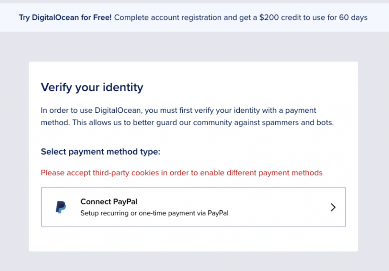Click the right chevron arrow in PayPal option
This screenshot has height=271, width=389.
click(333, 207)
